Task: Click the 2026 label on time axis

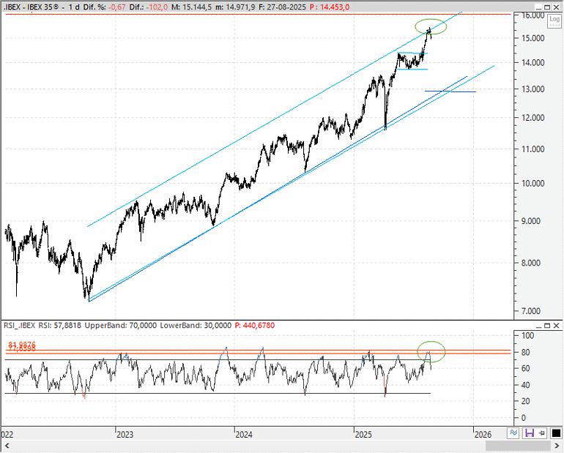Action: tap(483, 435)
